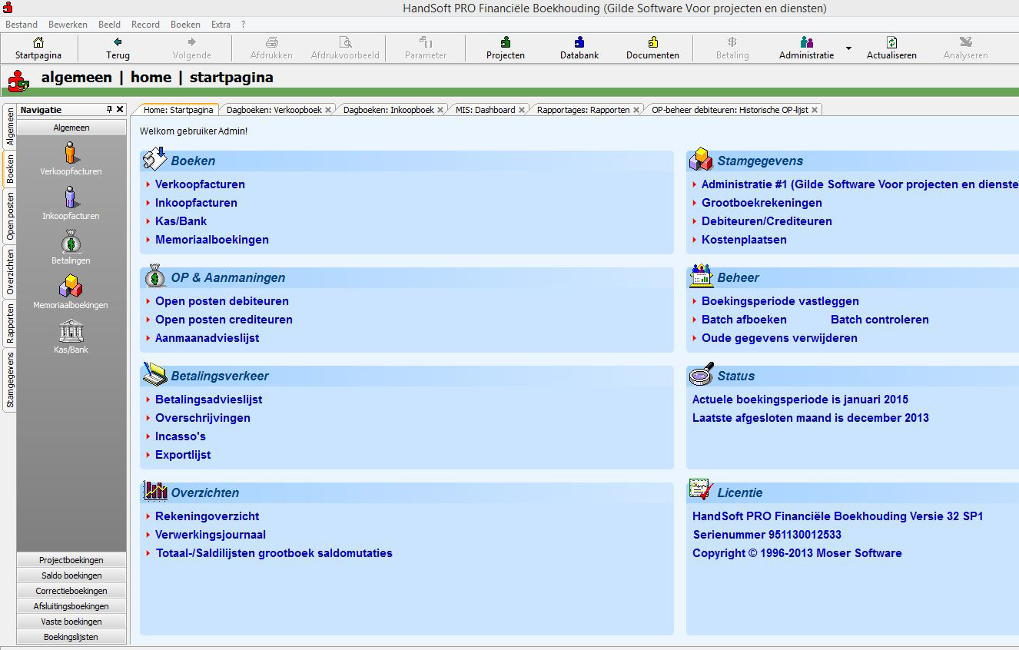Open Boekingsperiode vastleggen link

(x=780, y=301)
